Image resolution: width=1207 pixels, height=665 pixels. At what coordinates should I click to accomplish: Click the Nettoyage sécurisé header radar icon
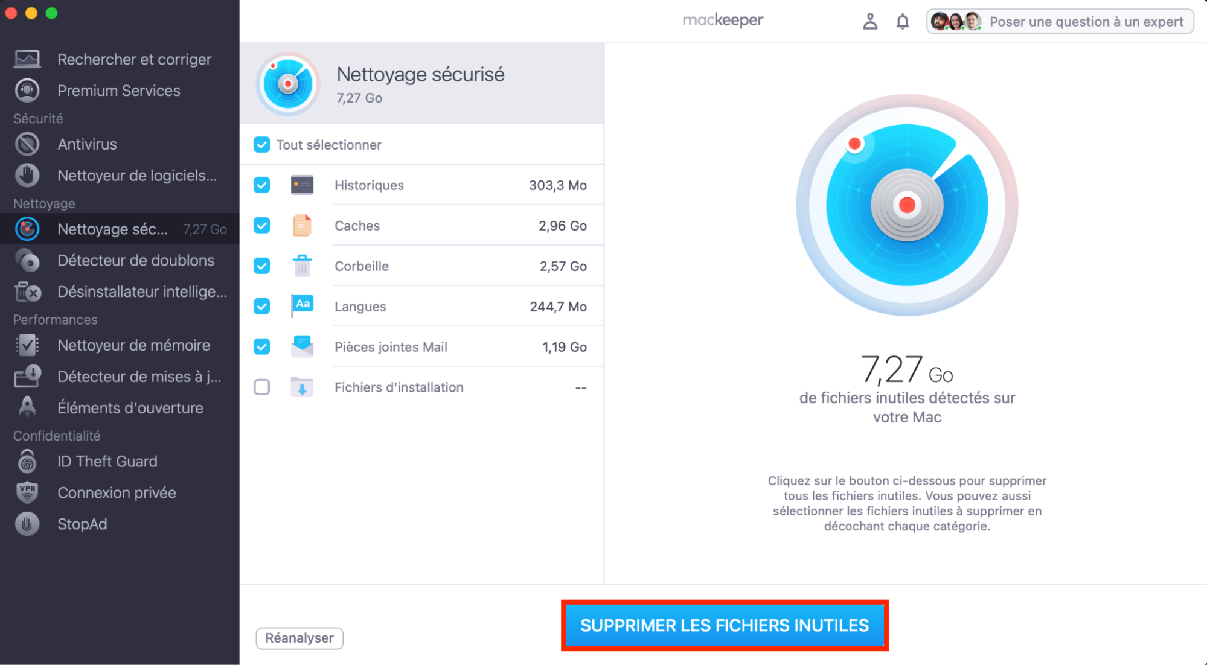[x=288, y=84]
